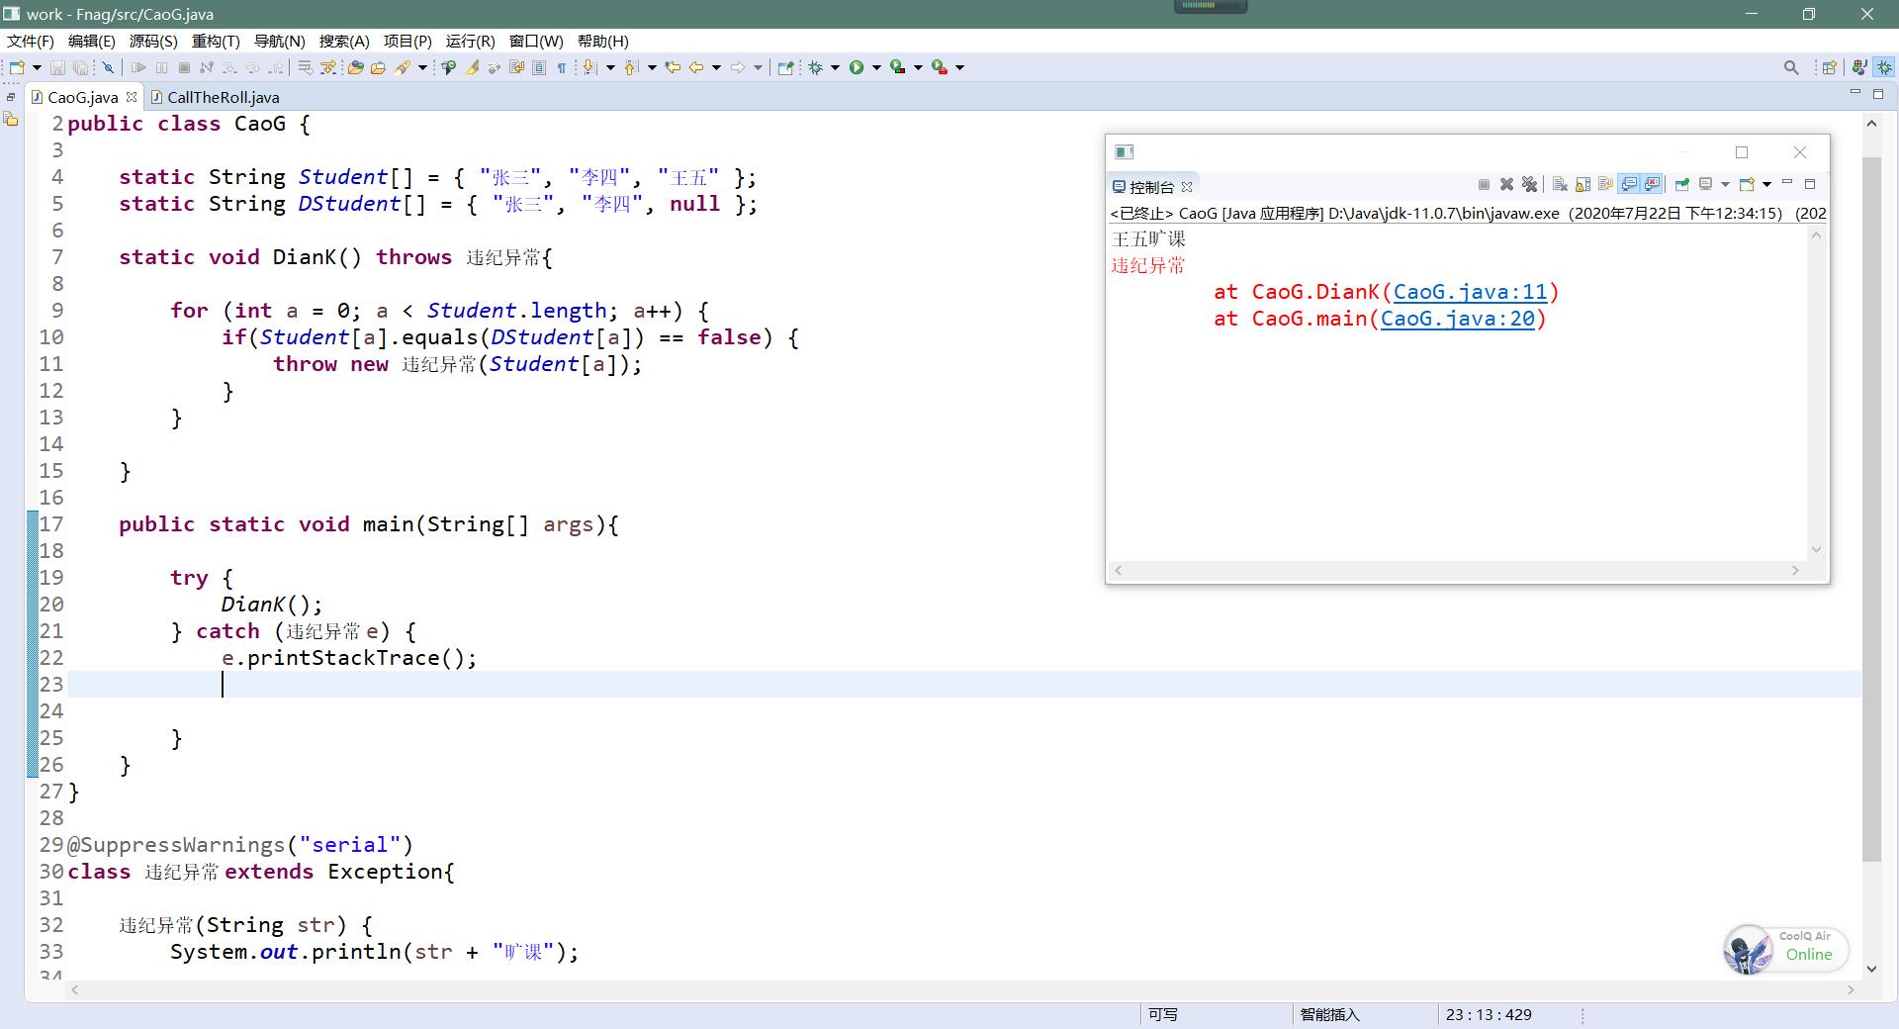Click the Previous Annotation icon

pos(630,67)
